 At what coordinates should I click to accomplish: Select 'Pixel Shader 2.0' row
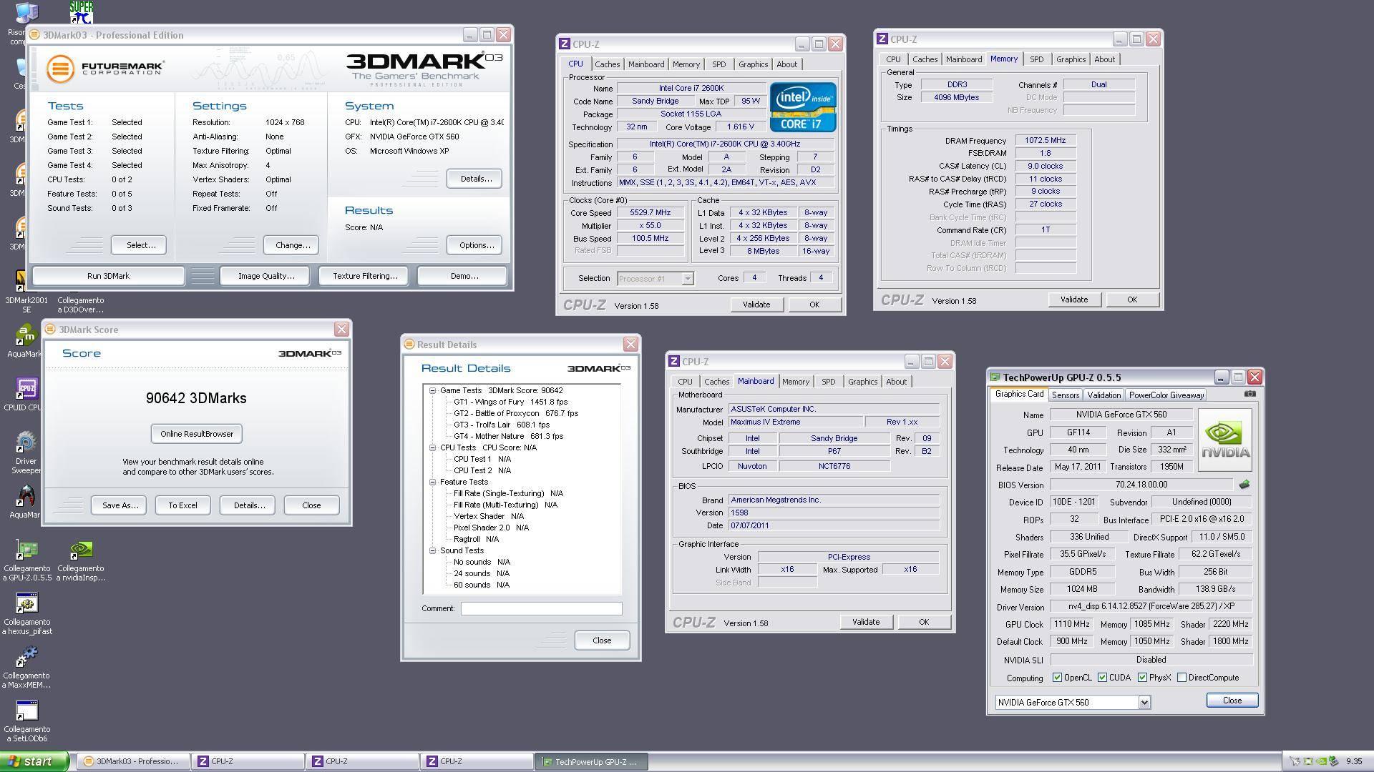click(x=491, y=528)
